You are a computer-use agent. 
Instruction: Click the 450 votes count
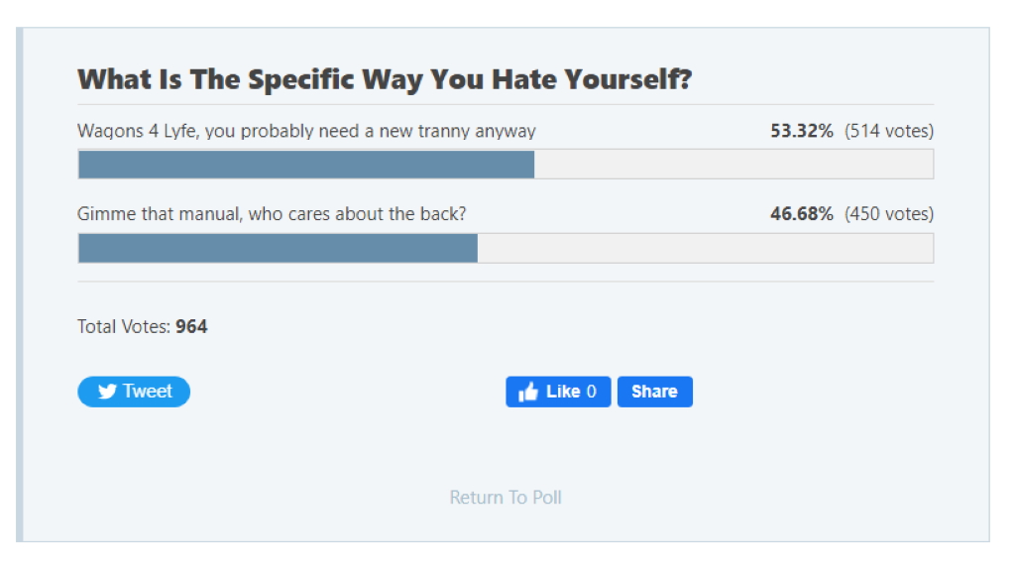click(889, 213)
